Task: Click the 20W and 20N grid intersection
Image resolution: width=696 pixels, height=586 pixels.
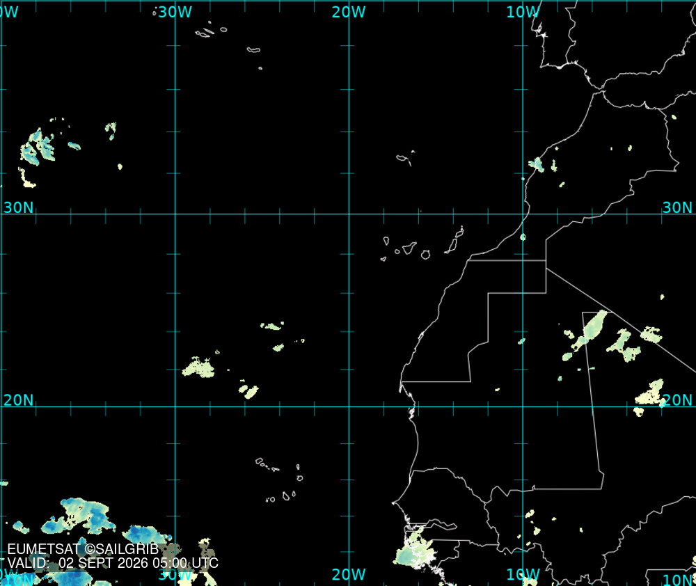Action: tap(349, 406)
